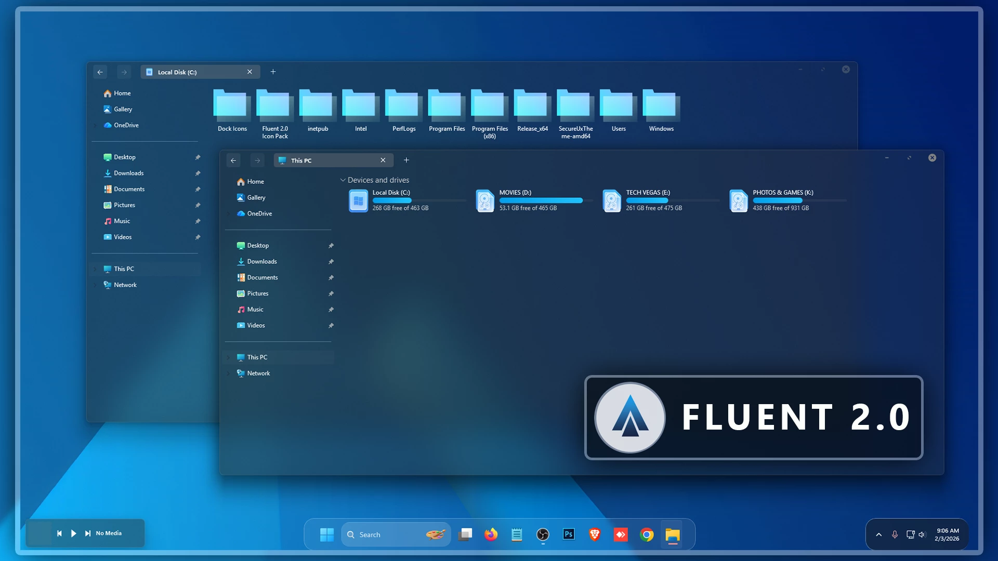Show hidden system tray icons
Screen dimensions: 998x561
pos(878,535)
